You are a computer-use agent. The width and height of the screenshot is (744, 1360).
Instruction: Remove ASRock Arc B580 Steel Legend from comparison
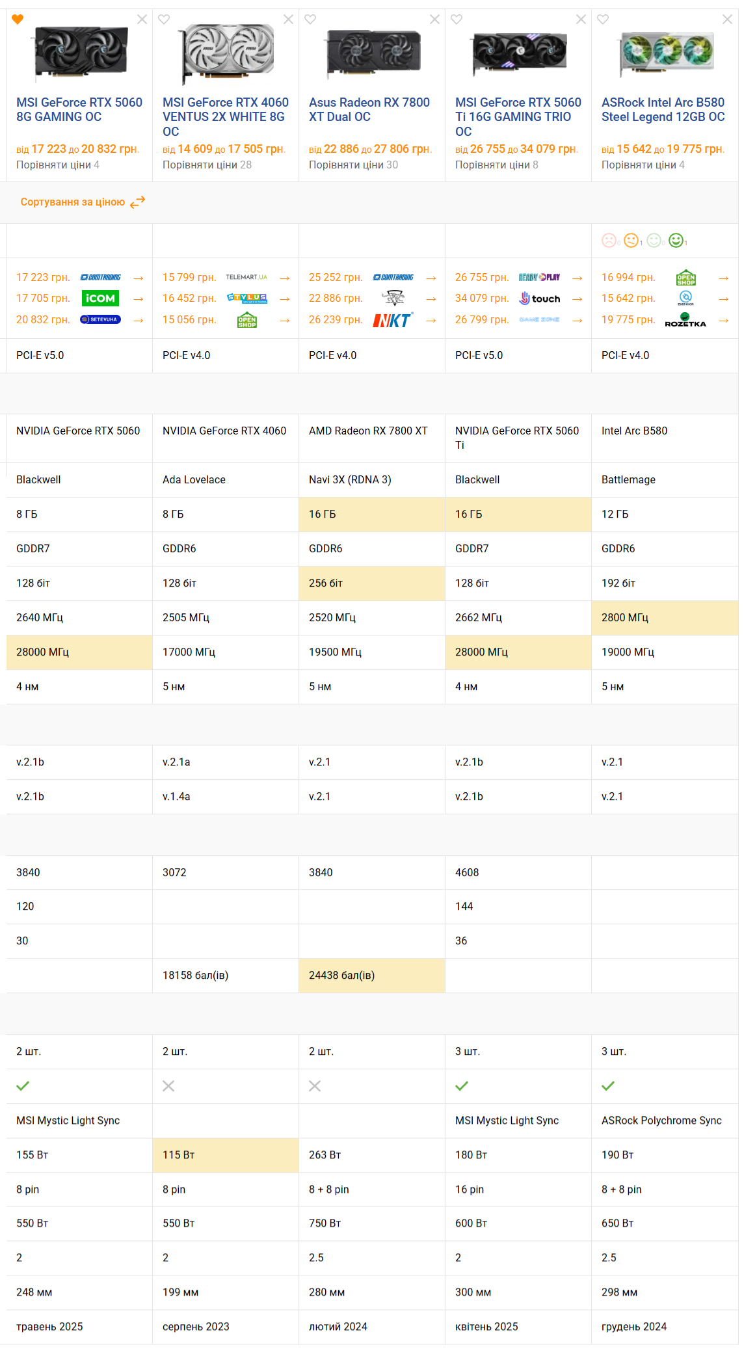[x=727, y=20]
